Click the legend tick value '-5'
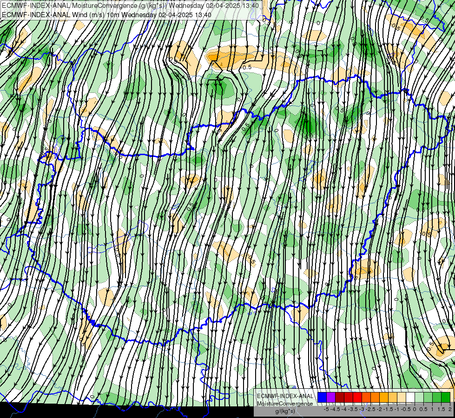 [x=326, y=409]
